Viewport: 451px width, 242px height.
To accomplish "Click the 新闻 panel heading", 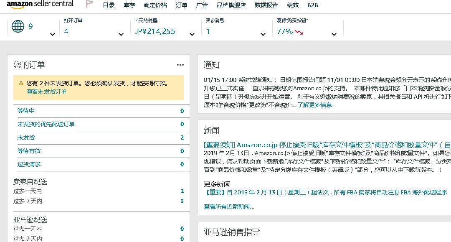I will tap(211, 131).
